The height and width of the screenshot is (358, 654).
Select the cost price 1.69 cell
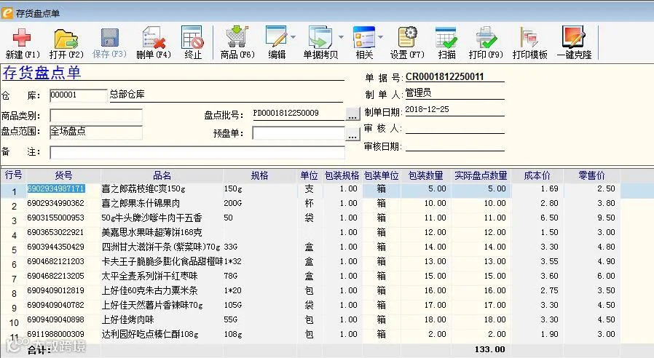(x=549, y=188)
